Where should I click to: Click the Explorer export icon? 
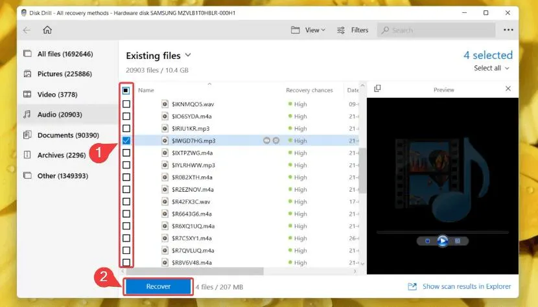[412, 286]
